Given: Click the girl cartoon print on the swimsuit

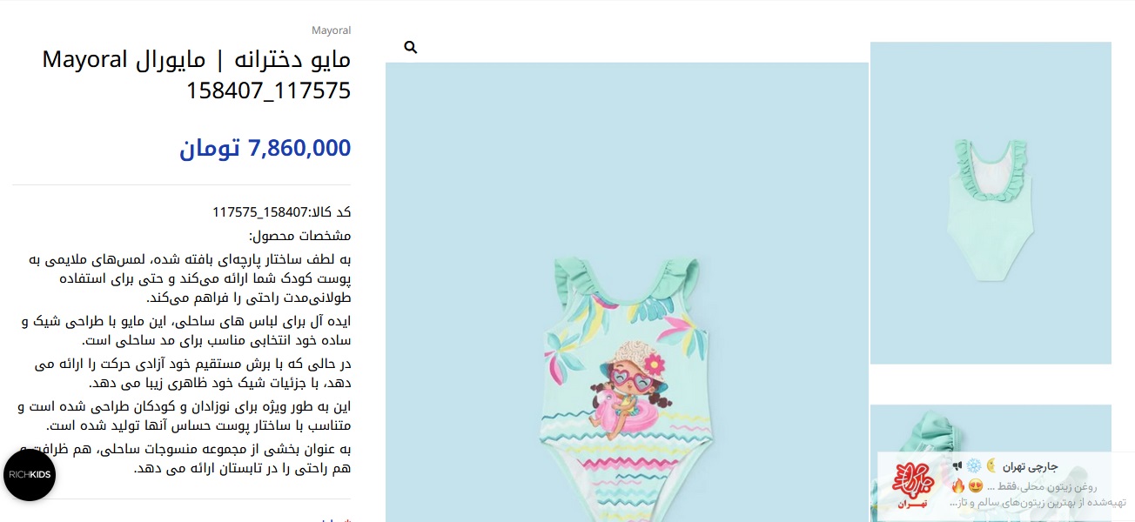Looking at the screenshot, I should coord(628,386).
